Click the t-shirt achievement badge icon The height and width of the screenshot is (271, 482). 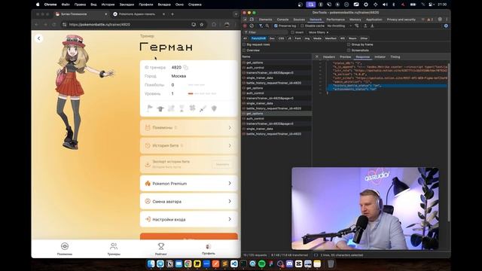pyautogui.click(x=160, y=108)
